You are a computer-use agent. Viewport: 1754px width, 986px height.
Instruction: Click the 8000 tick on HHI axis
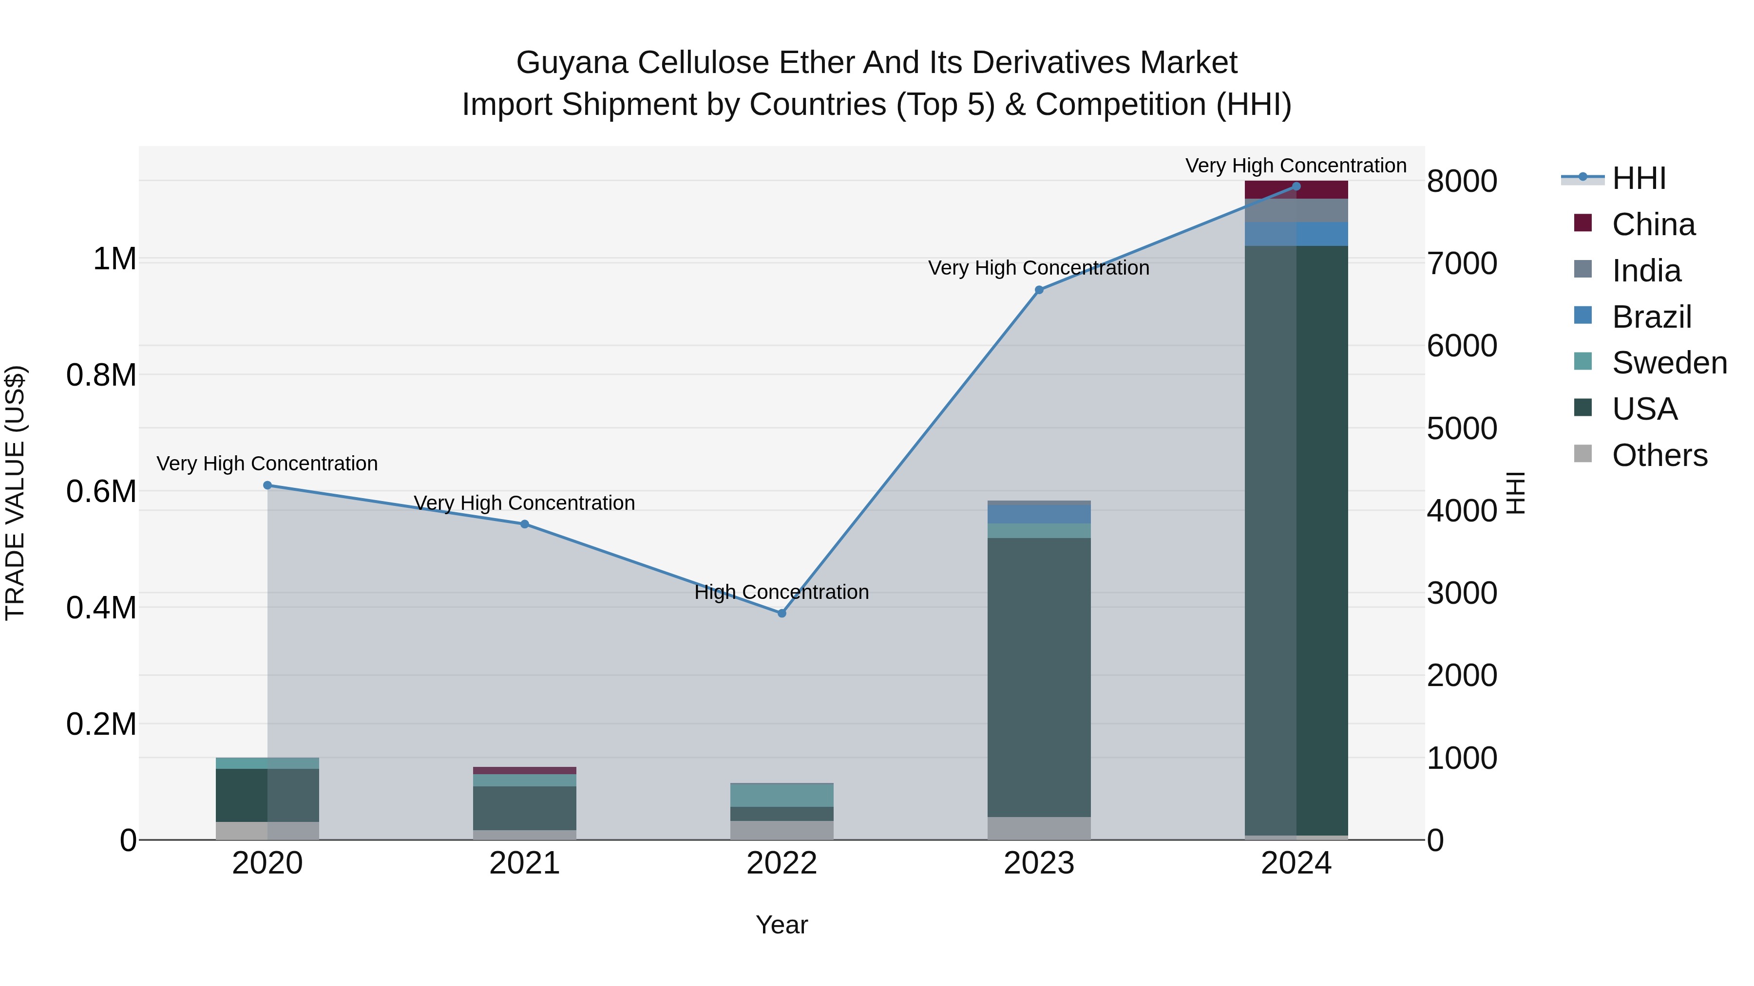point(1462,181)
